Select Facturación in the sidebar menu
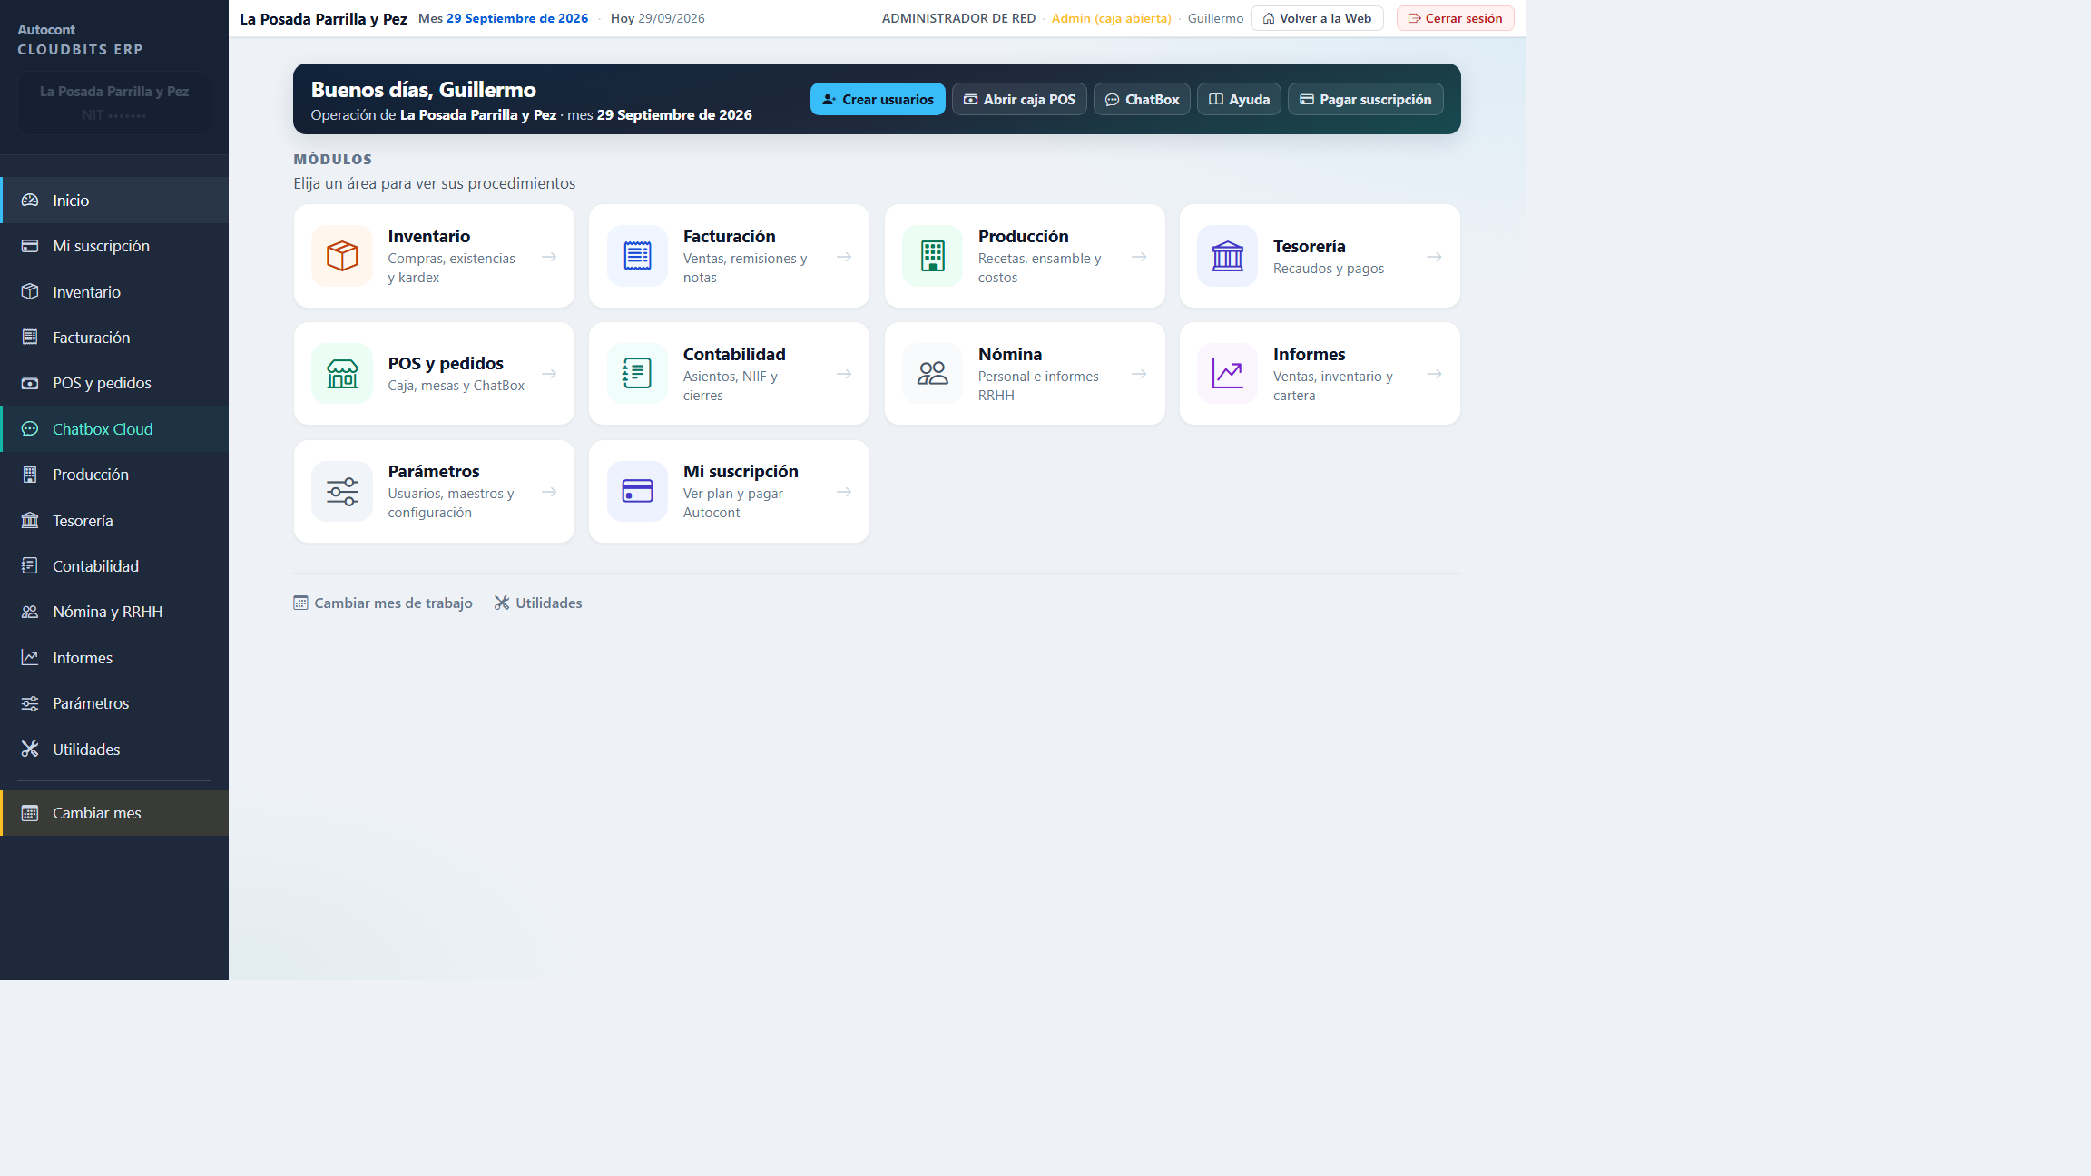The height and width of the screenshot is (1176, 2091). tap(114, 338)
